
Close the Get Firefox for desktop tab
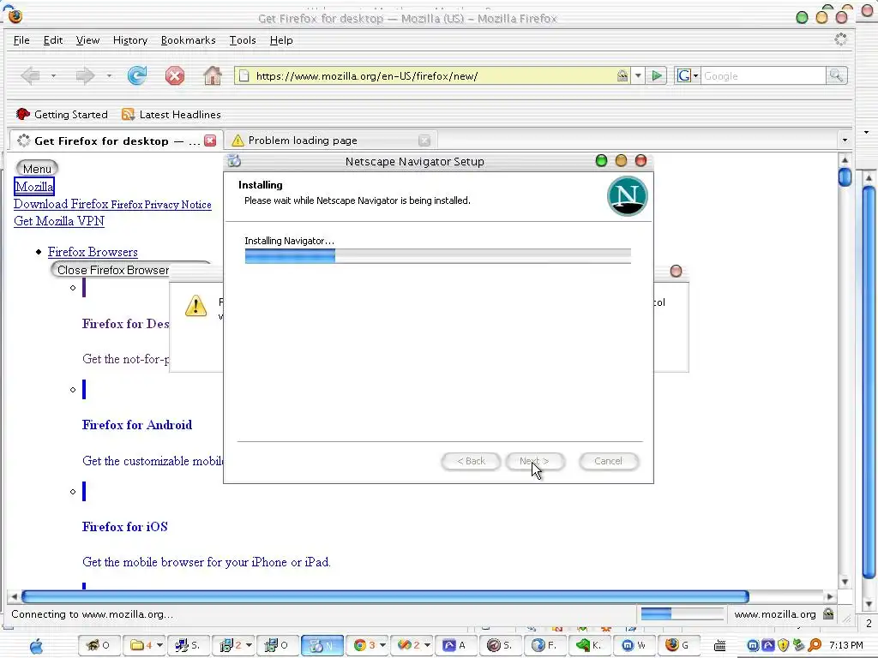pyautogui.click(x=210, y=141)
